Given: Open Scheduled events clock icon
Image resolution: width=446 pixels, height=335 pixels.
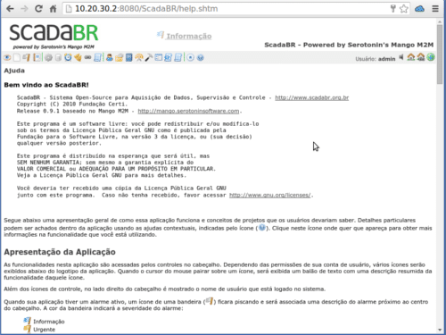Looking at the screenshot, I should [x=68, y=57].
